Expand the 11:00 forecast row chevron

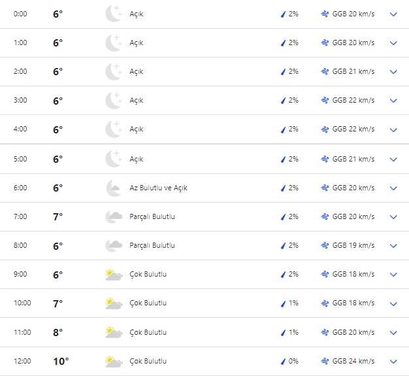click(393, 333)
